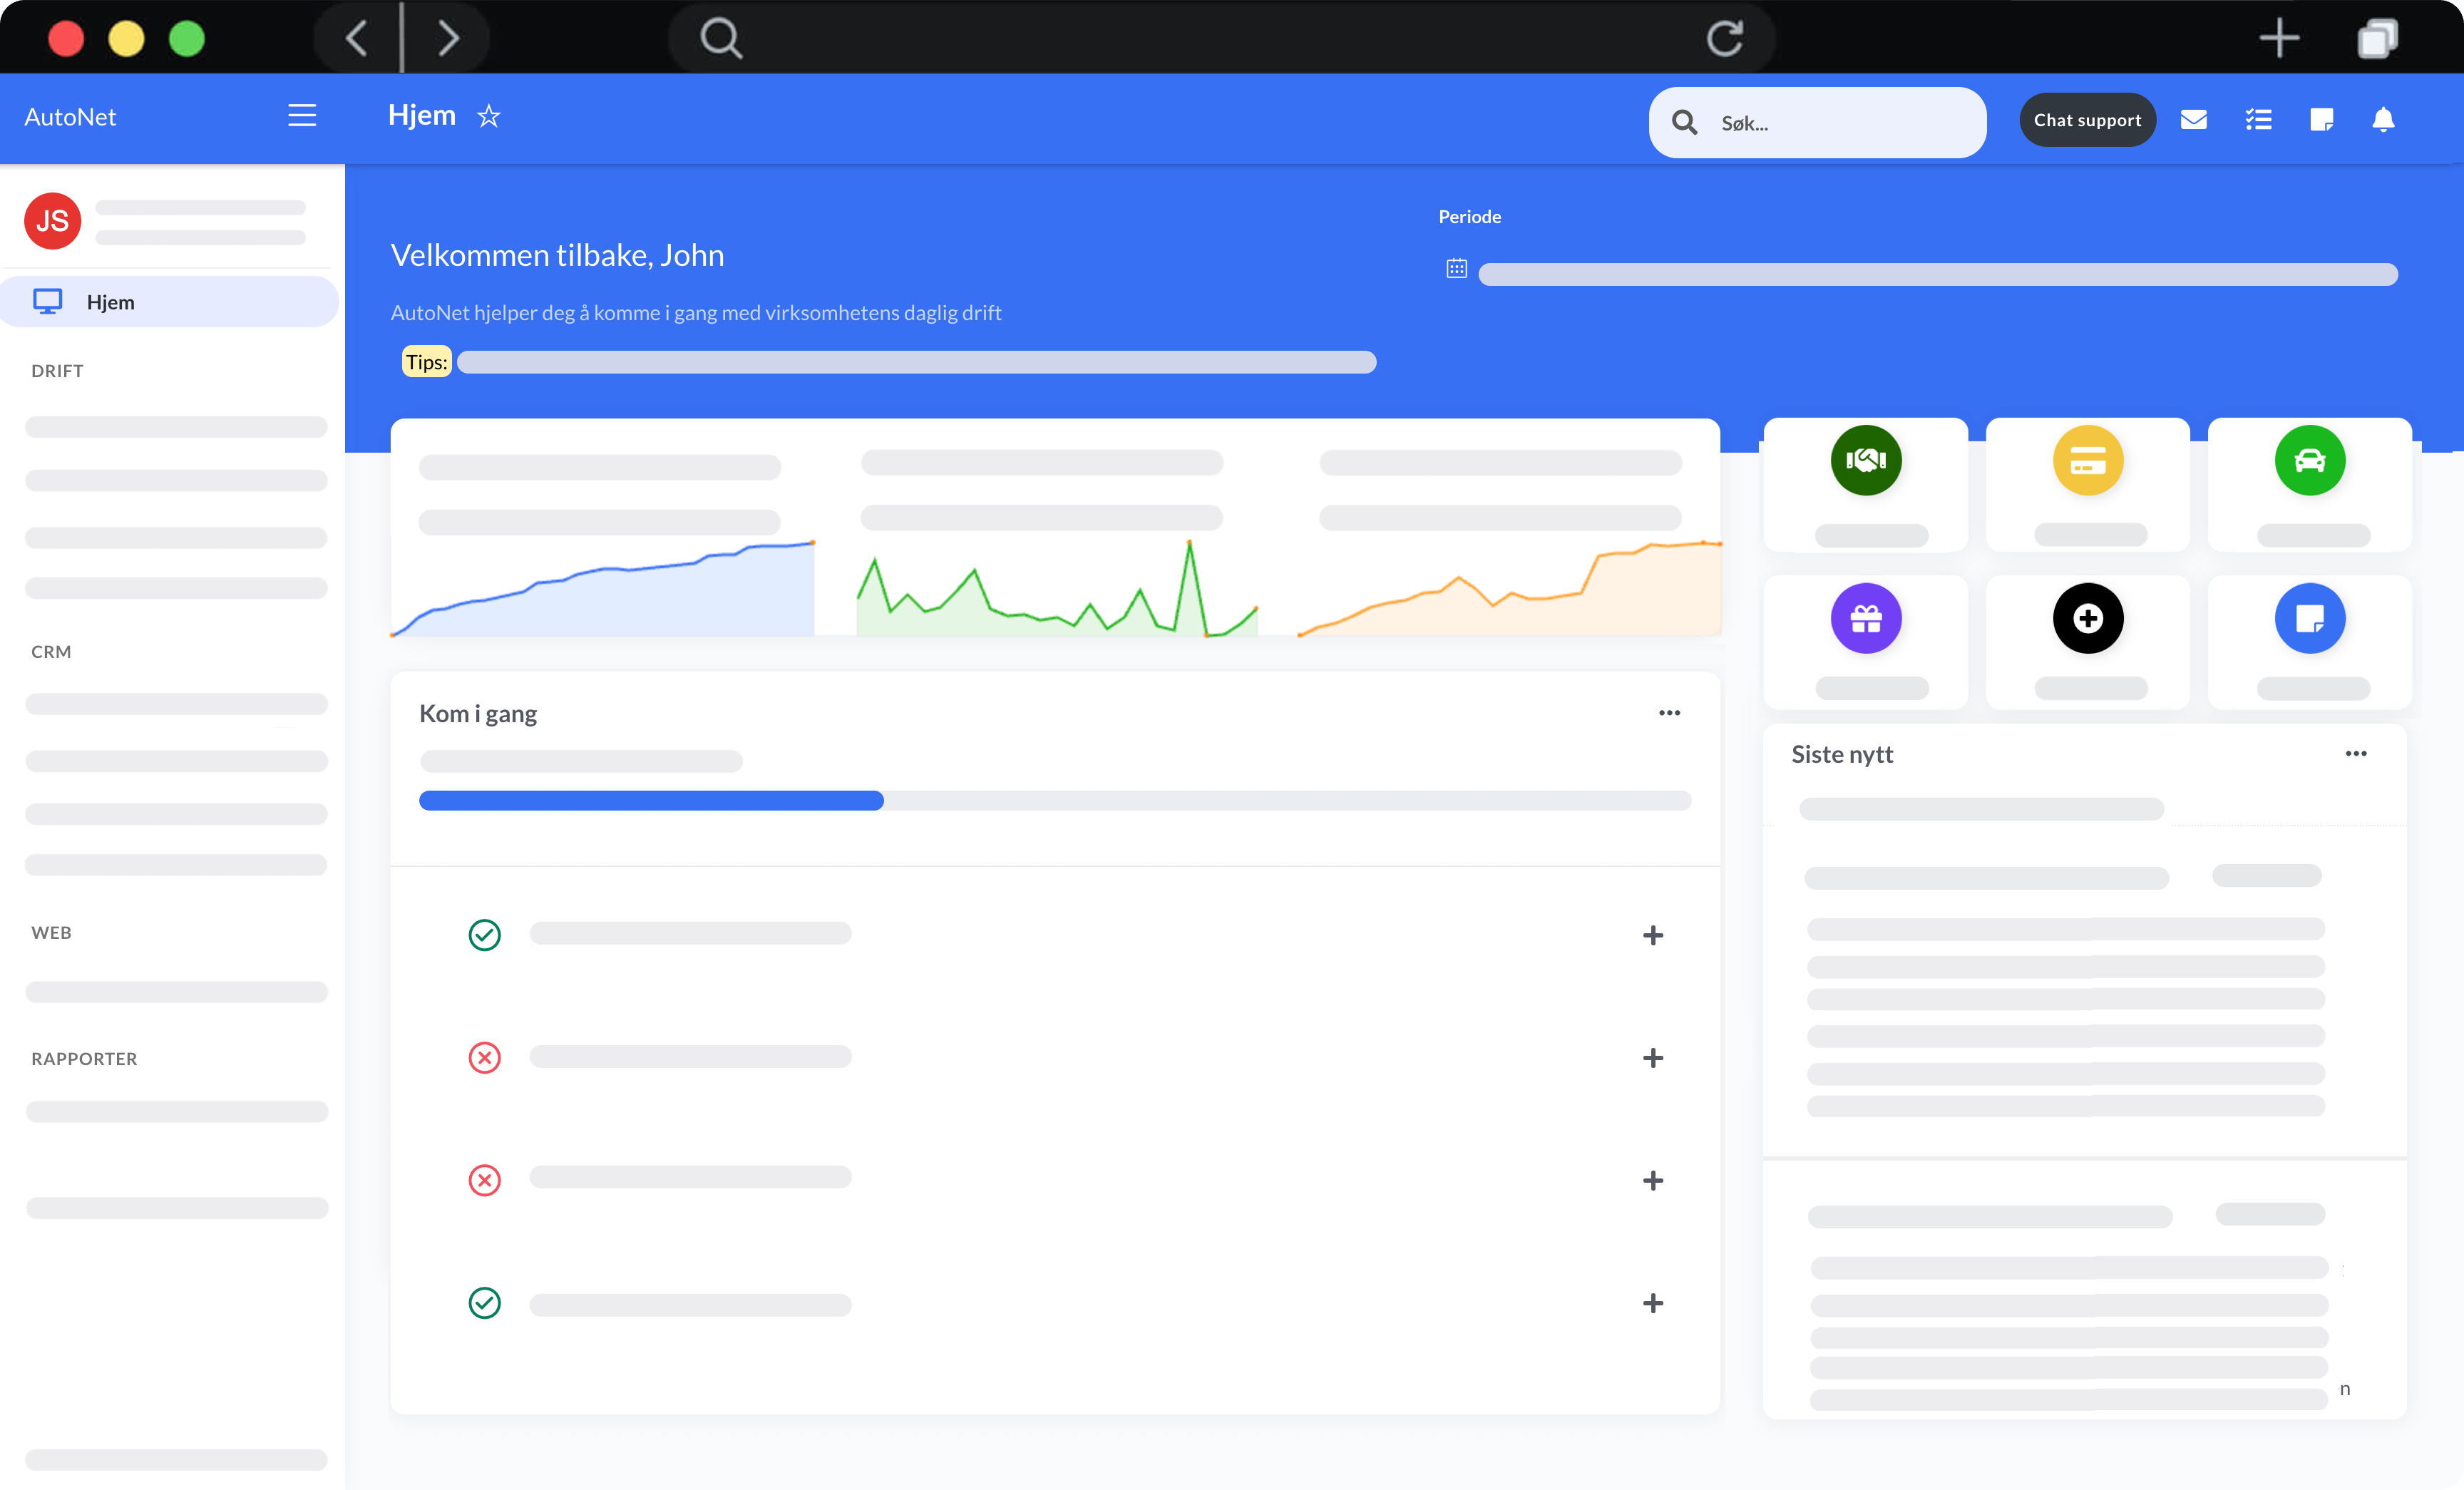Expand the last Kom i gang item
2464x1490 pixels.
pyautogui.click(x=1652, y=1303)
